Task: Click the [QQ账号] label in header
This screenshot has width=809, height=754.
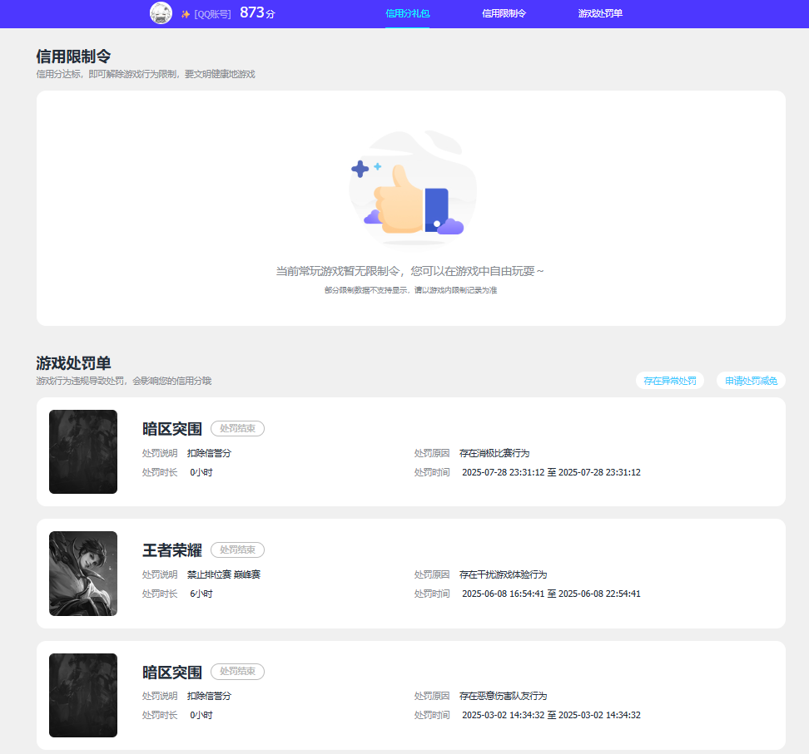Action: pos(213,14)
